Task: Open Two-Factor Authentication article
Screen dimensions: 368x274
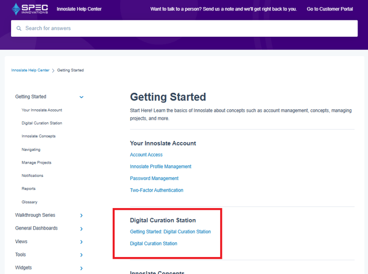Action: (x=157, y=190)
